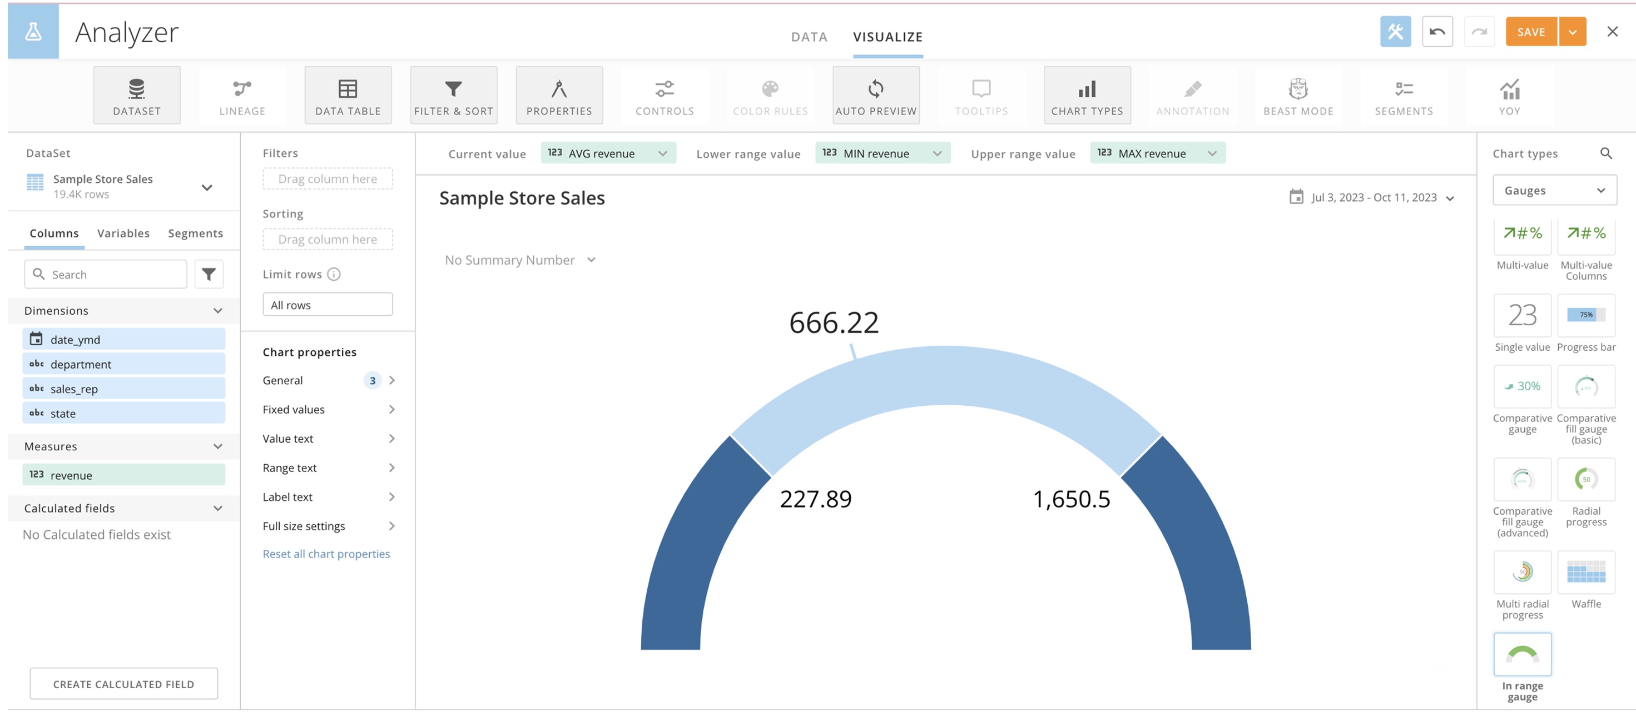Screen dimensions: 1636x716
Task: Select the Progress bar chart type
Action: click(1585, 315)
